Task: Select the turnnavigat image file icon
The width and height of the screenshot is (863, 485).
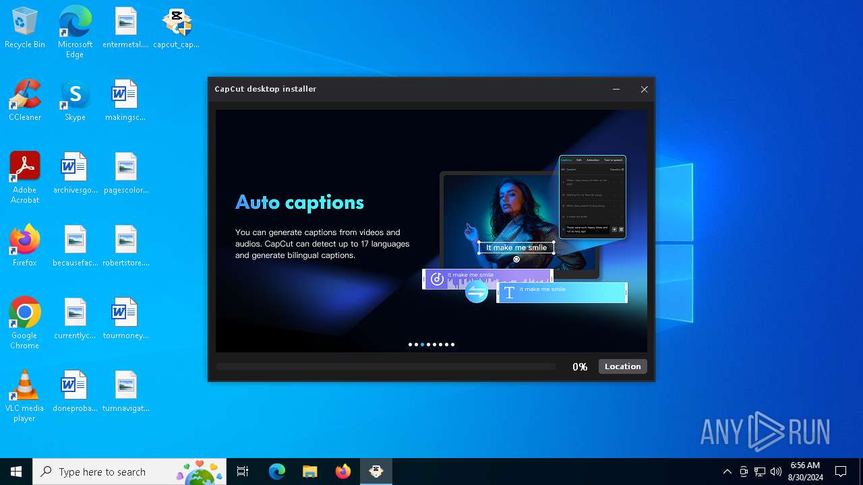Action: pyautogui.click(x=125, y=392)
